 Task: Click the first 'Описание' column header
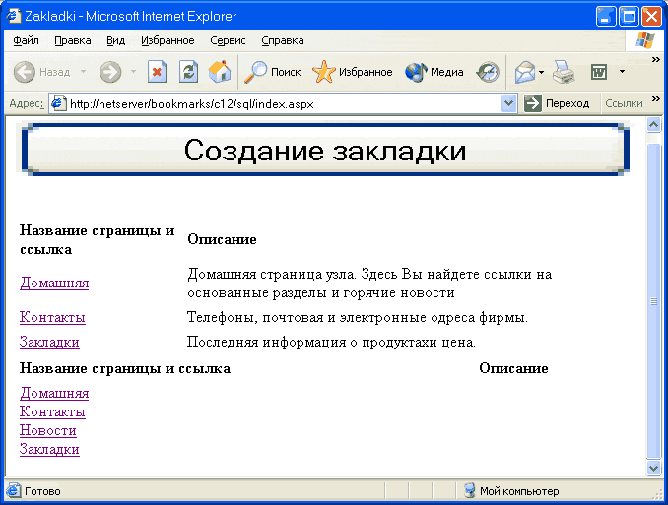point(222,239)
